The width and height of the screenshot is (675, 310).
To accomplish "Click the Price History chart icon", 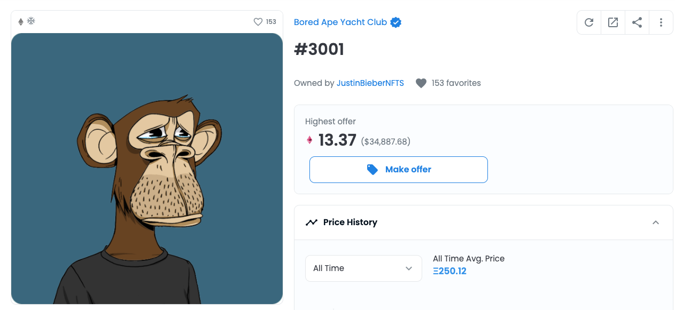I will click(312, 222).
